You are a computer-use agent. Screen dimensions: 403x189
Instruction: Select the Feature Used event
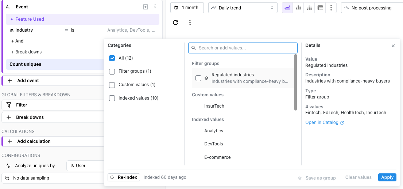(82, 19)
